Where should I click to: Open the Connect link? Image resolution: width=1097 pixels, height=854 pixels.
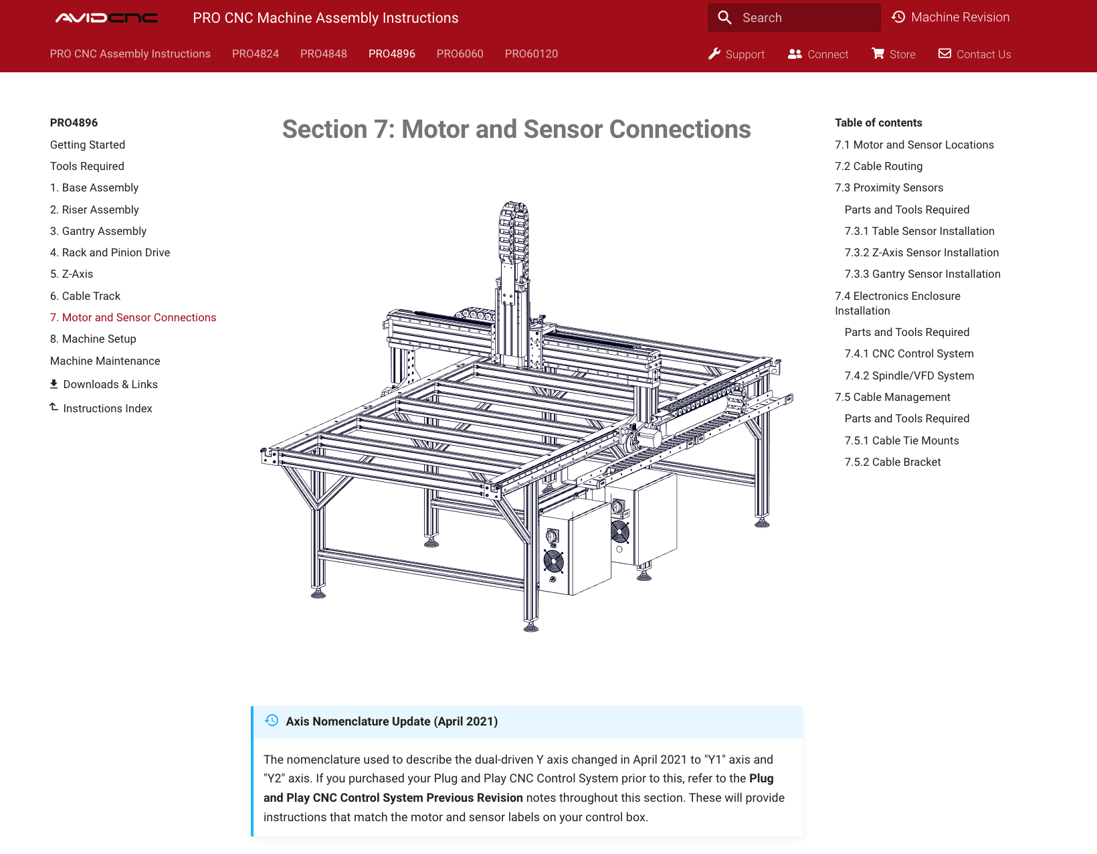pyautogui.click(x=818, y=54)
